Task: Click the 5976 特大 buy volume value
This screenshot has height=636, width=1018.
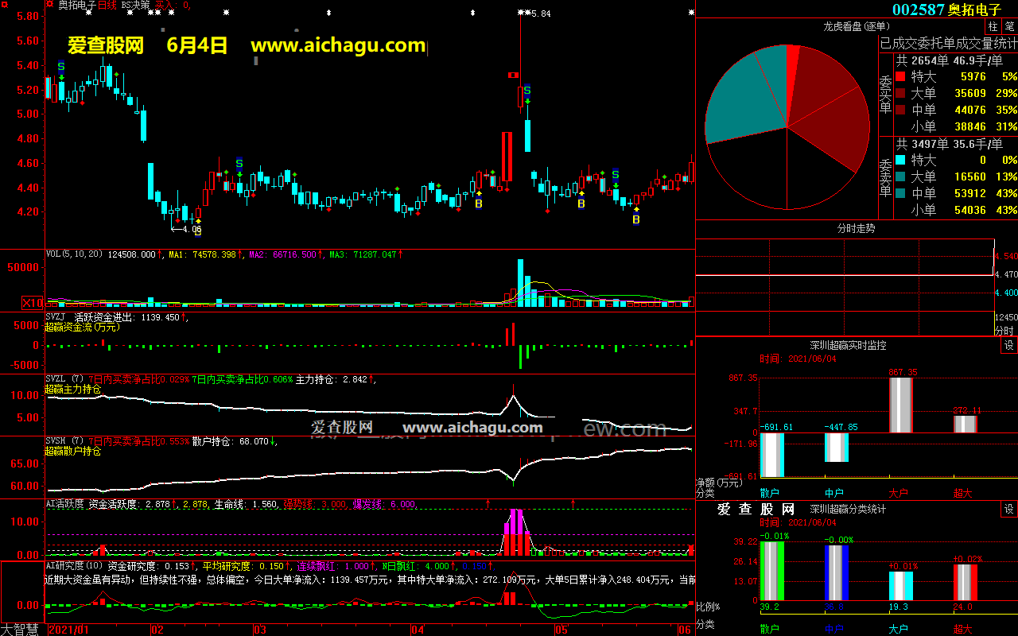Action: [x=973, y=77]
